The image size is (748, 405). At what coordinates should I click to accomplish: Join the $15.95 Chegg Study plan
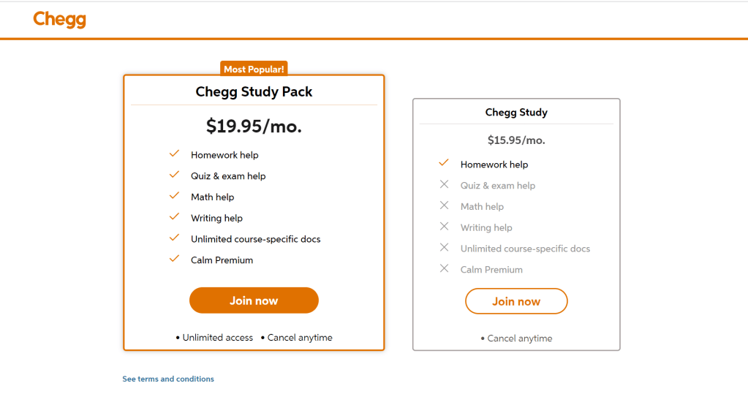(516, 301)
